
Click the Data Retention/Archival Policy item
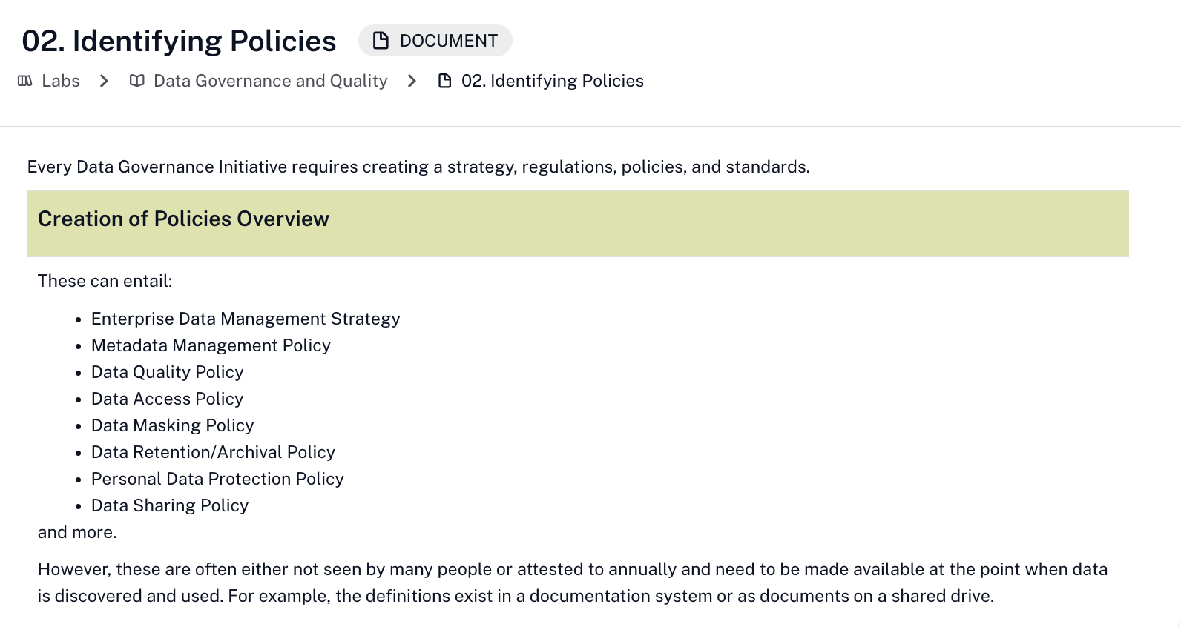[213, 452]
